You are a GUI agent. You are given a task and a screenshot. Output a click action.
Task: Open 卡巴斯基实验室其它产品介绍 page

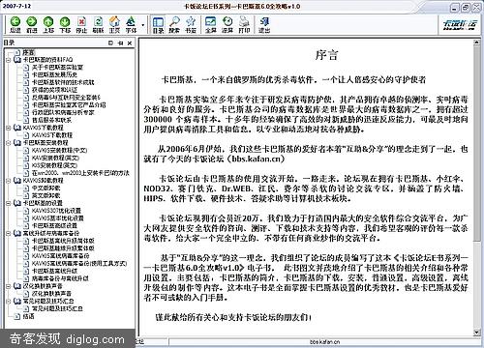pyautogui.click(x=69, y=105)
